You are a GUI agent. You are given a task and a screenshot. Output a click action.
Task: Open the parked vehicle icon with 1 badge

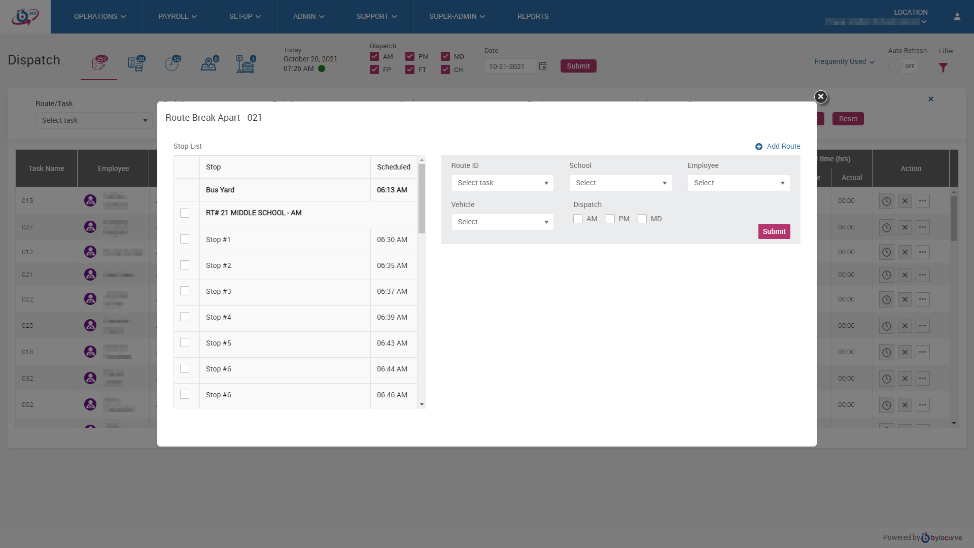pos(245,64)
